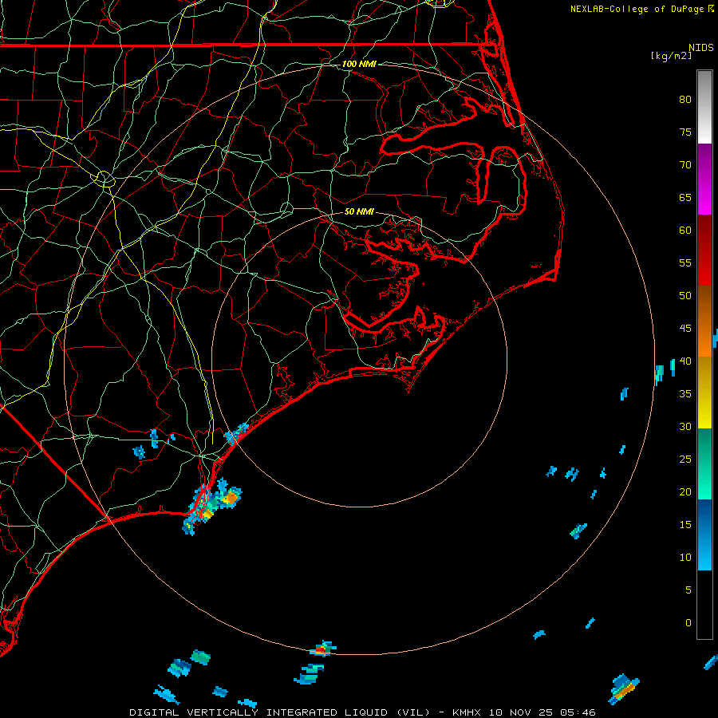Click the green segment of the color scale
Screen dimensions: 718x718
[704, 464]
